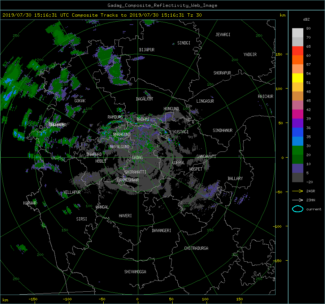The image size is (325, 304).
Task: Click the HUBLI city label
Action: pos(101,161)
